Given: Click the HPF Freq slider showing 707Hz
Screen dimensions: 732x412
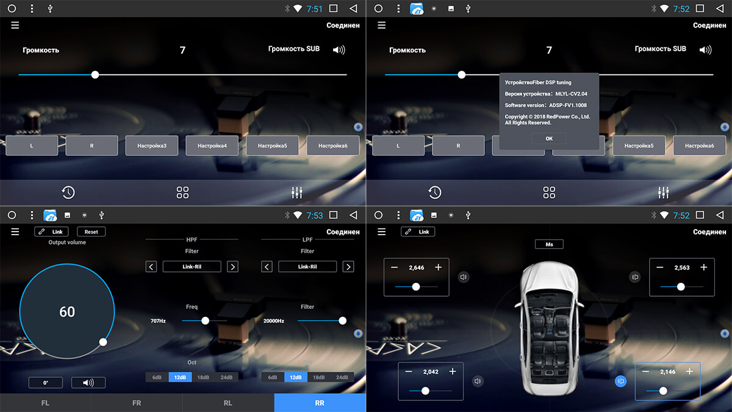Looking at the screenshot, I should point(205,321).
